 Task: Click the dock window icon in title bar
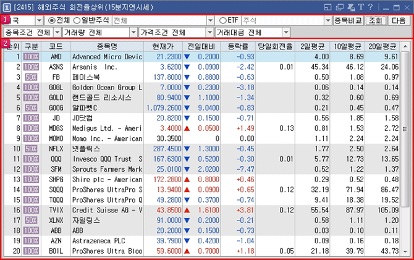(x=327, y=7)
